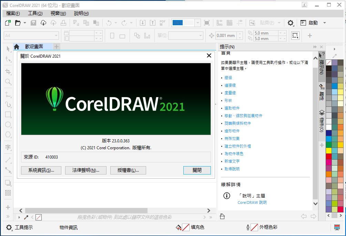Open the 說明(H) menu

[x=81, y=13]
